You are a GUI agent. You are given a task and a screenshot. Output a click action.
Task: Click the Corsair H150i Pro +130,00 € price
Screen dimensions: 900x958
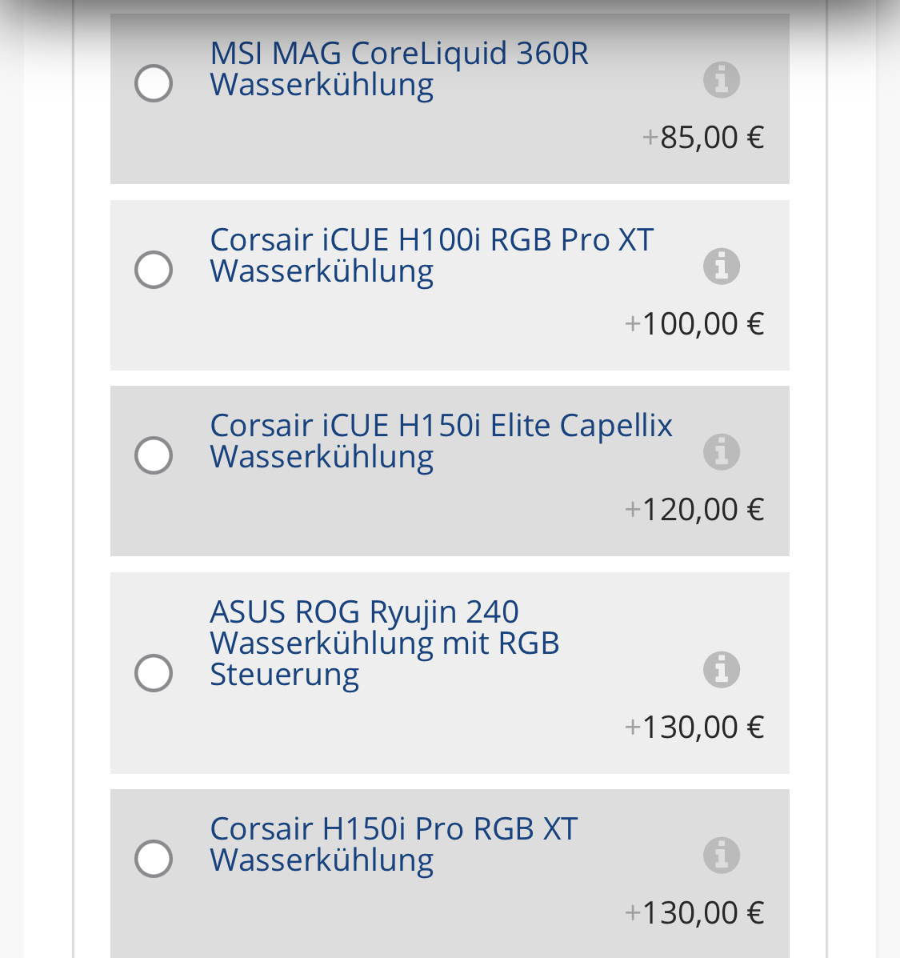click(694, 913)
